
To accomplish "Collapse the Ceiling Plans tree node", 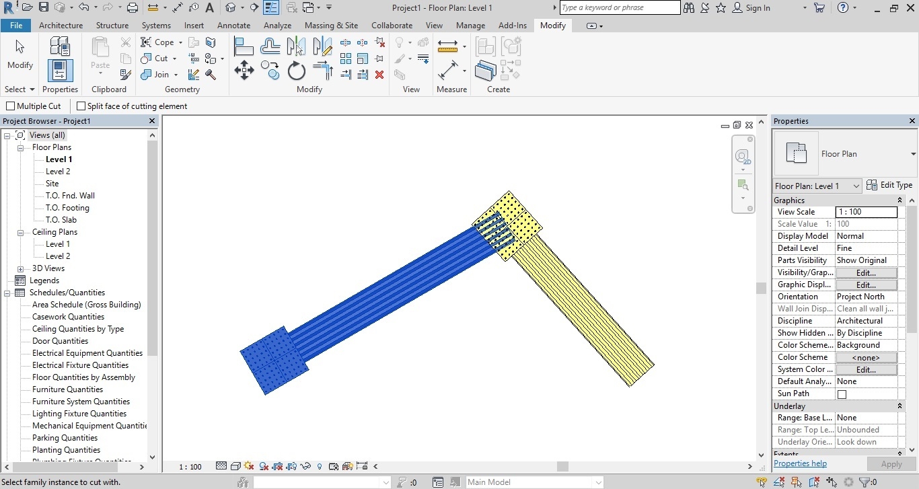I will [19, 231].
